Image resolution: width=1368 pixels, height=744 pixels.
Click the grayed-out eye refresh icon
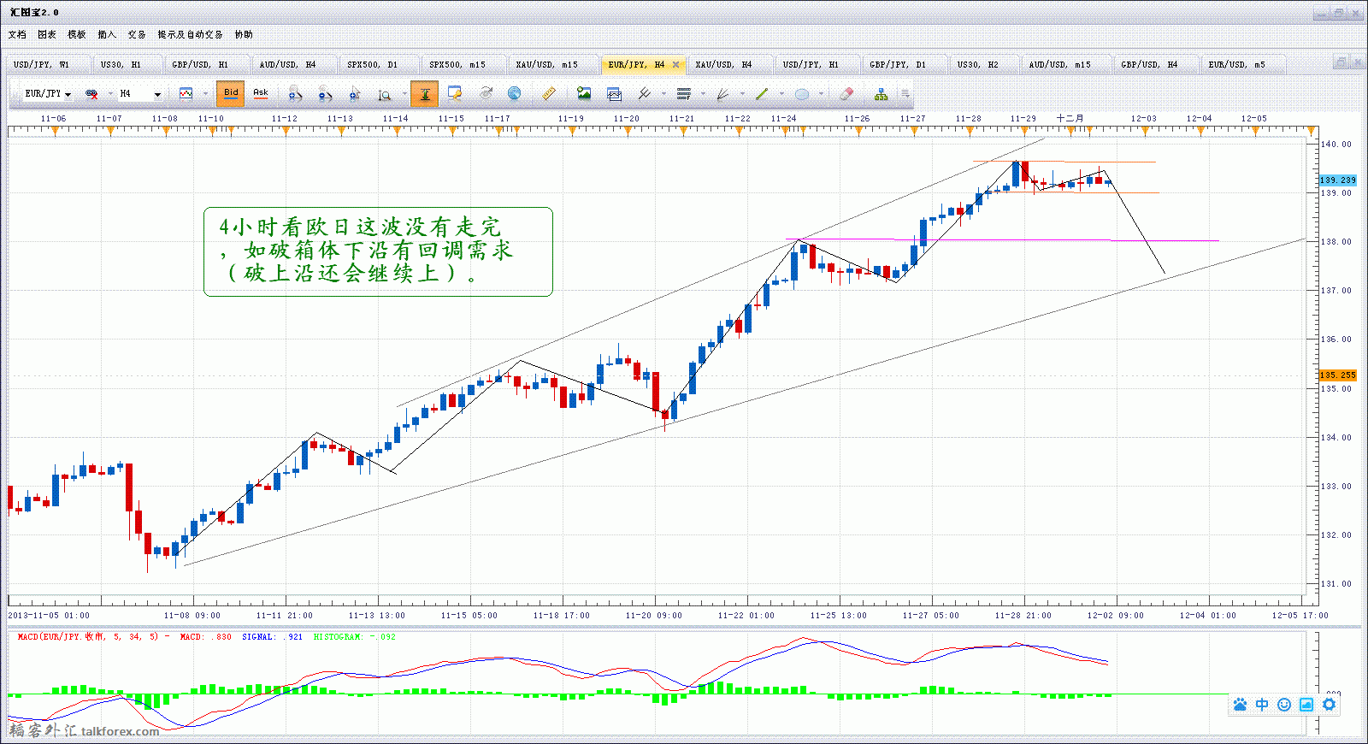click(x=486, y=93)
